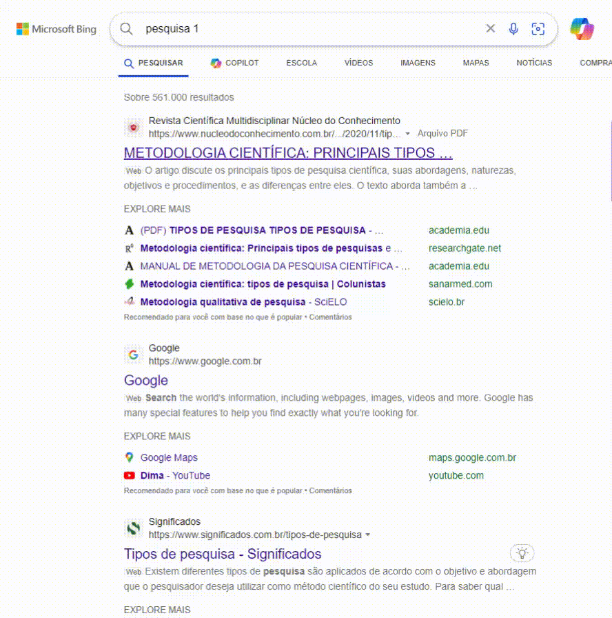Screen dimensions: 612x618
Task: Open 'Tipos de pesquisa - Significados' result
Action: pos(223,554)
